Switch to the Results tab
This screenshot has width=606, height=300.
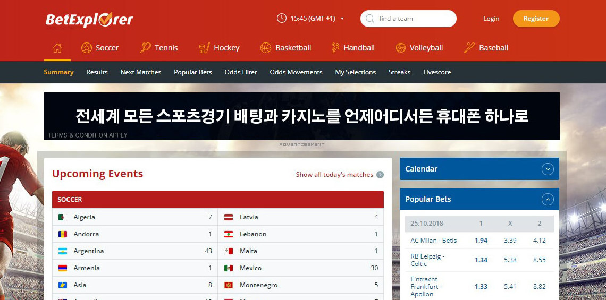(x=97, y=72)
